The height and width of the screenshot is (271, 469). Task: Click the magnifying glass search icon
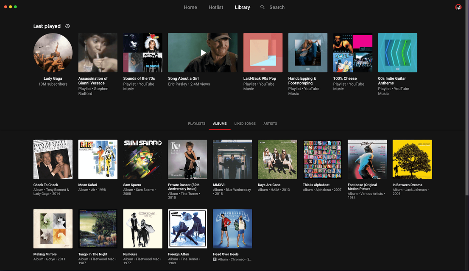pyautogui.click(x=262, y=7)
